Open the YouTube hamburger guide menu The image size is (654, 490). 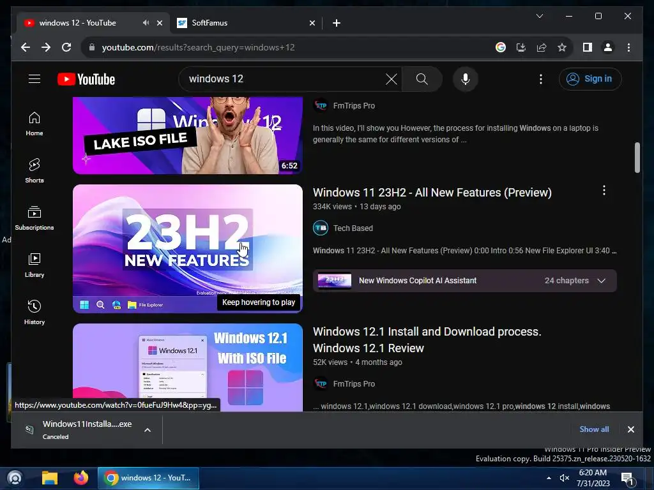pos(34,78)
